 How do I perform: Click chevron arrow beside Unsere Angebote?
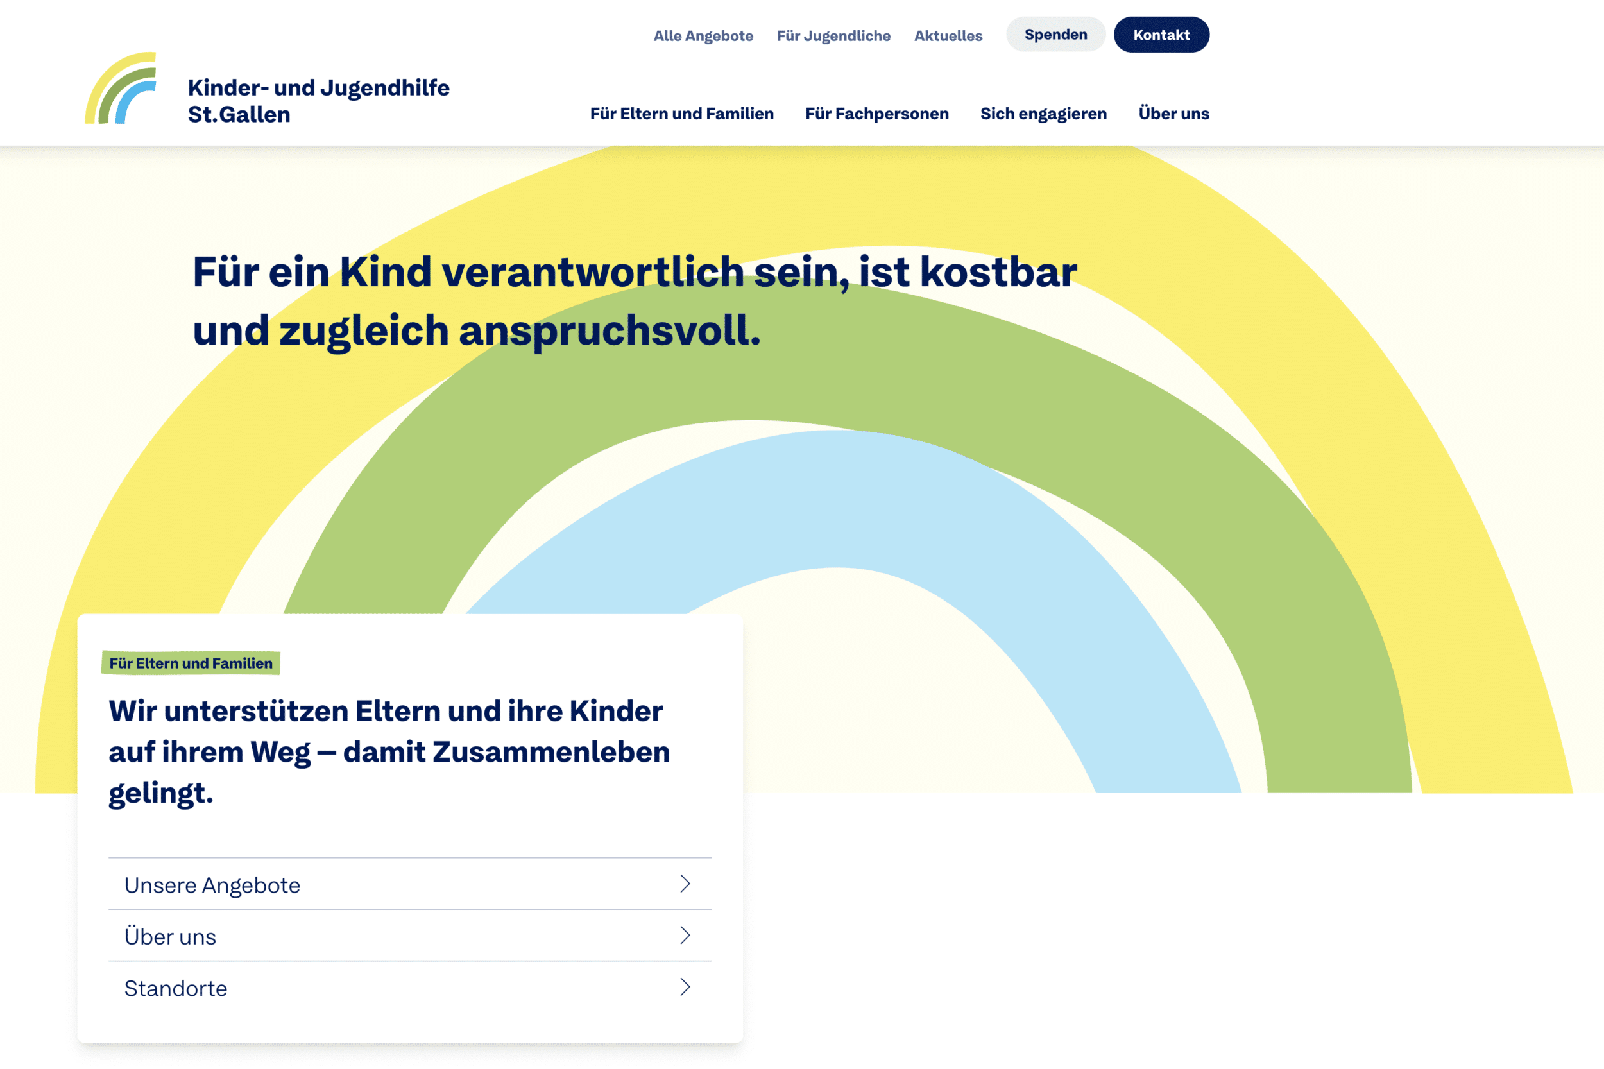[x=685, y=884]
